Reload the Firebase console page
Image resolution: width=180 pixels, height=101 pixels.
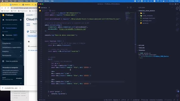click(x=8, y=8)
